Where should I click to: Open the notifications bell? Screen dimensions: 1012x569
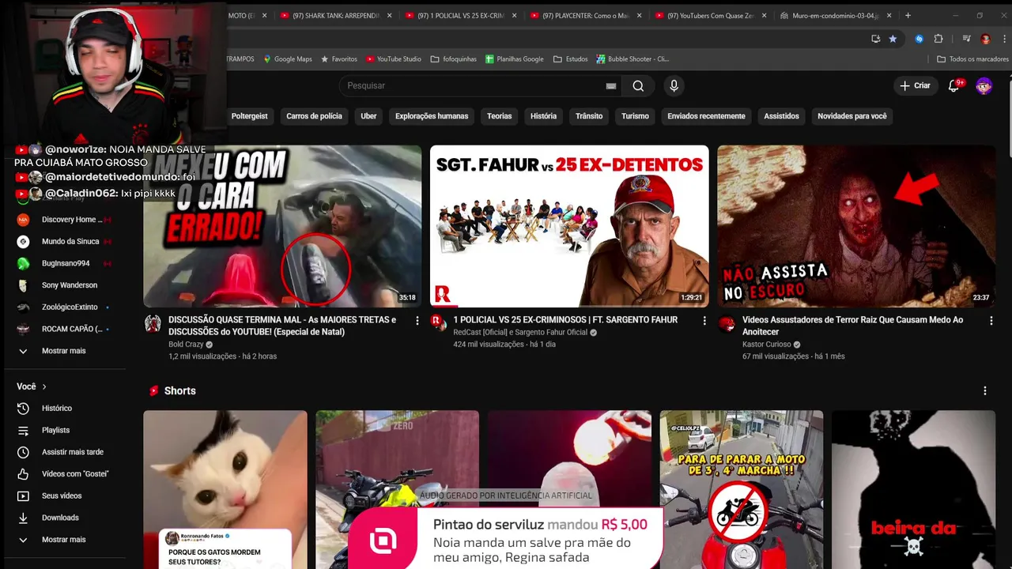[954, 85]
